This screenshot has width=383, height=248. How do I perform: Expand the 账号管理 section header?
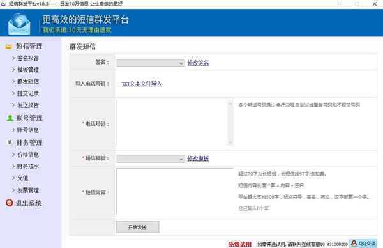click(29, 118)
